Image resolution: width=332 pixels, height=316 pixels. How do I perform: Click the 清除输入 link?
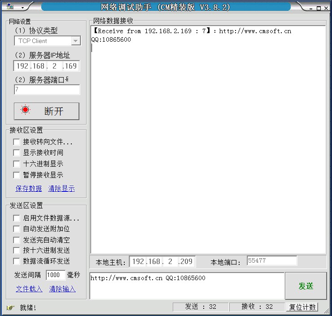coord(62,289)
